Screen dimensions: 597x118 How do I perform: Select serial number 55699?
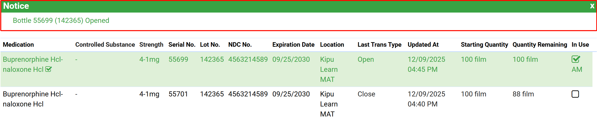[x=178, y=60]
